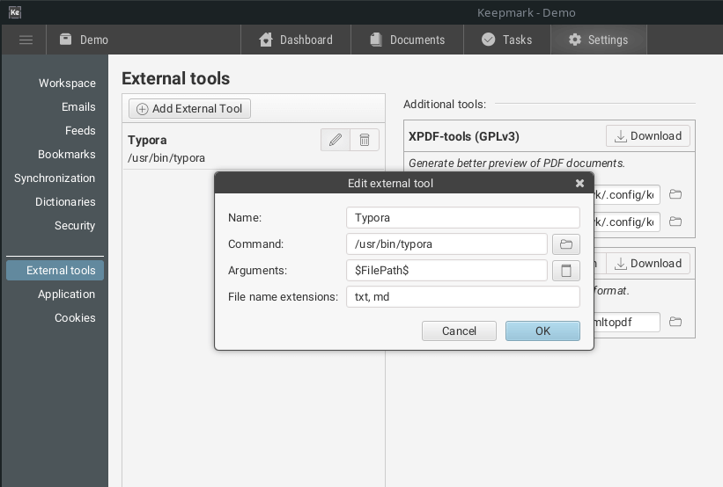Browse folder for wkhtmltopdf path
This screenshot has height=487, width=723.
(675, 323)
